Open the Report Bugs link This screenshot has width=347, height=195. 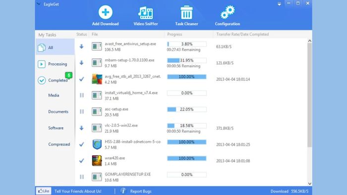[141, 191]
